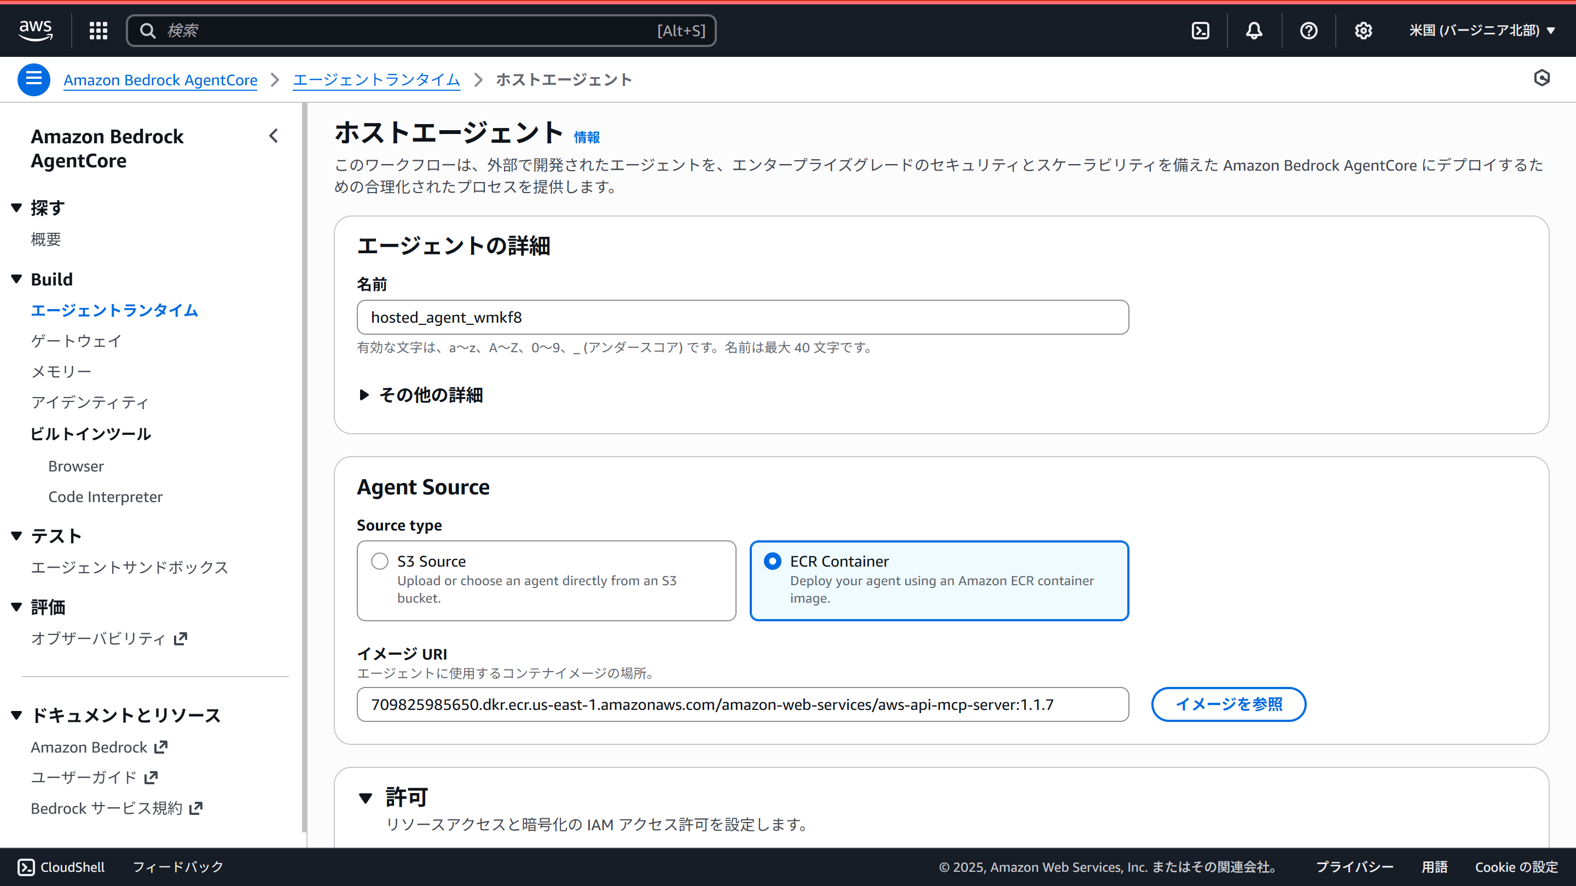Open the help question-mark icon
The height and width of the screenshot is (886, 1576).
[1308, 30]
